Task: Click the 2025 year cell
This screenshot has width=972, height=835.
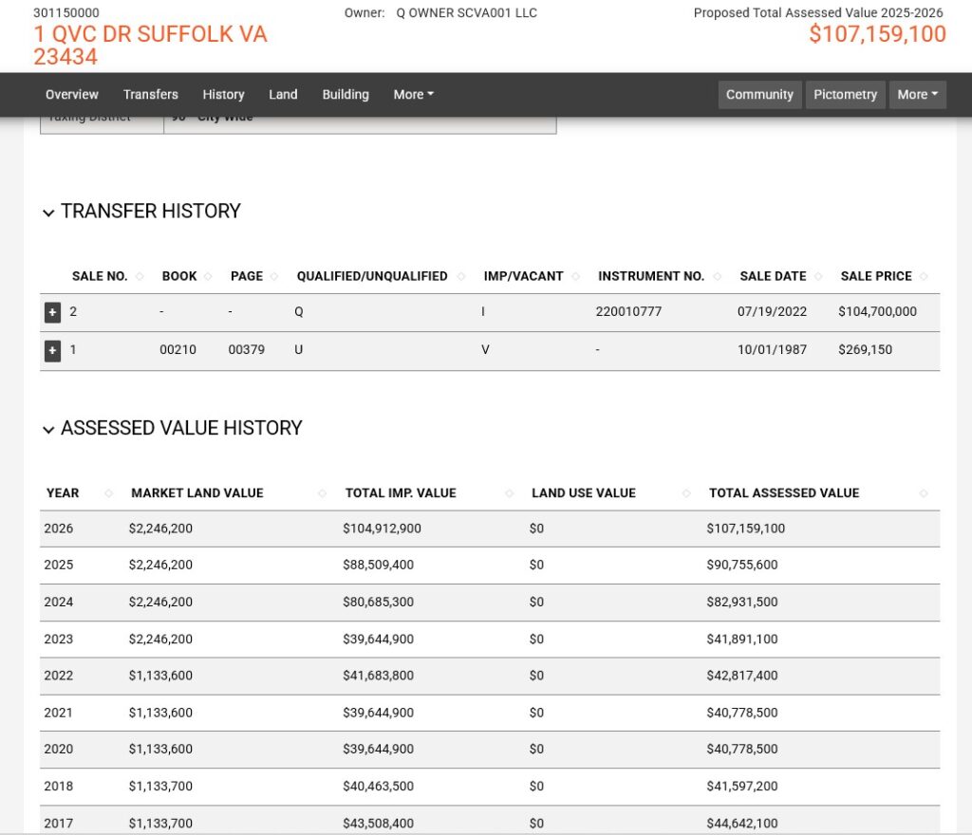Action: (x=58, y=565)
